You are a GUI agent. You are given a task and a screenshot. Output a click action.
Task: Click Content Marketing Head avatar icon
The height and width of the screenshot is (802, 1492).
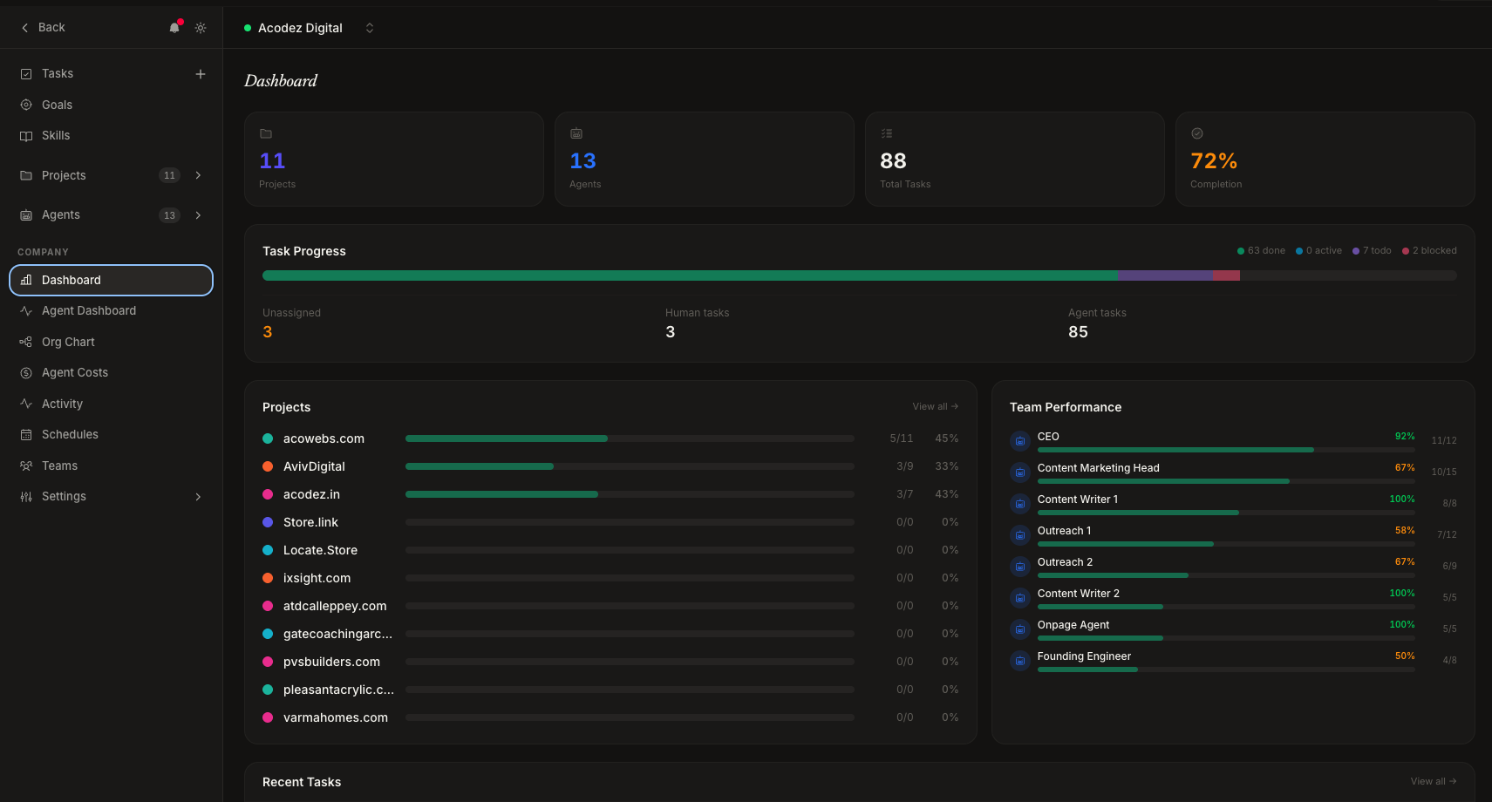[1019, 472]
